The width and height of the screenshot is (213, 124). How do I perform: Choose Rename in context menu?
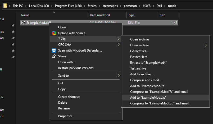coord(86,108)
